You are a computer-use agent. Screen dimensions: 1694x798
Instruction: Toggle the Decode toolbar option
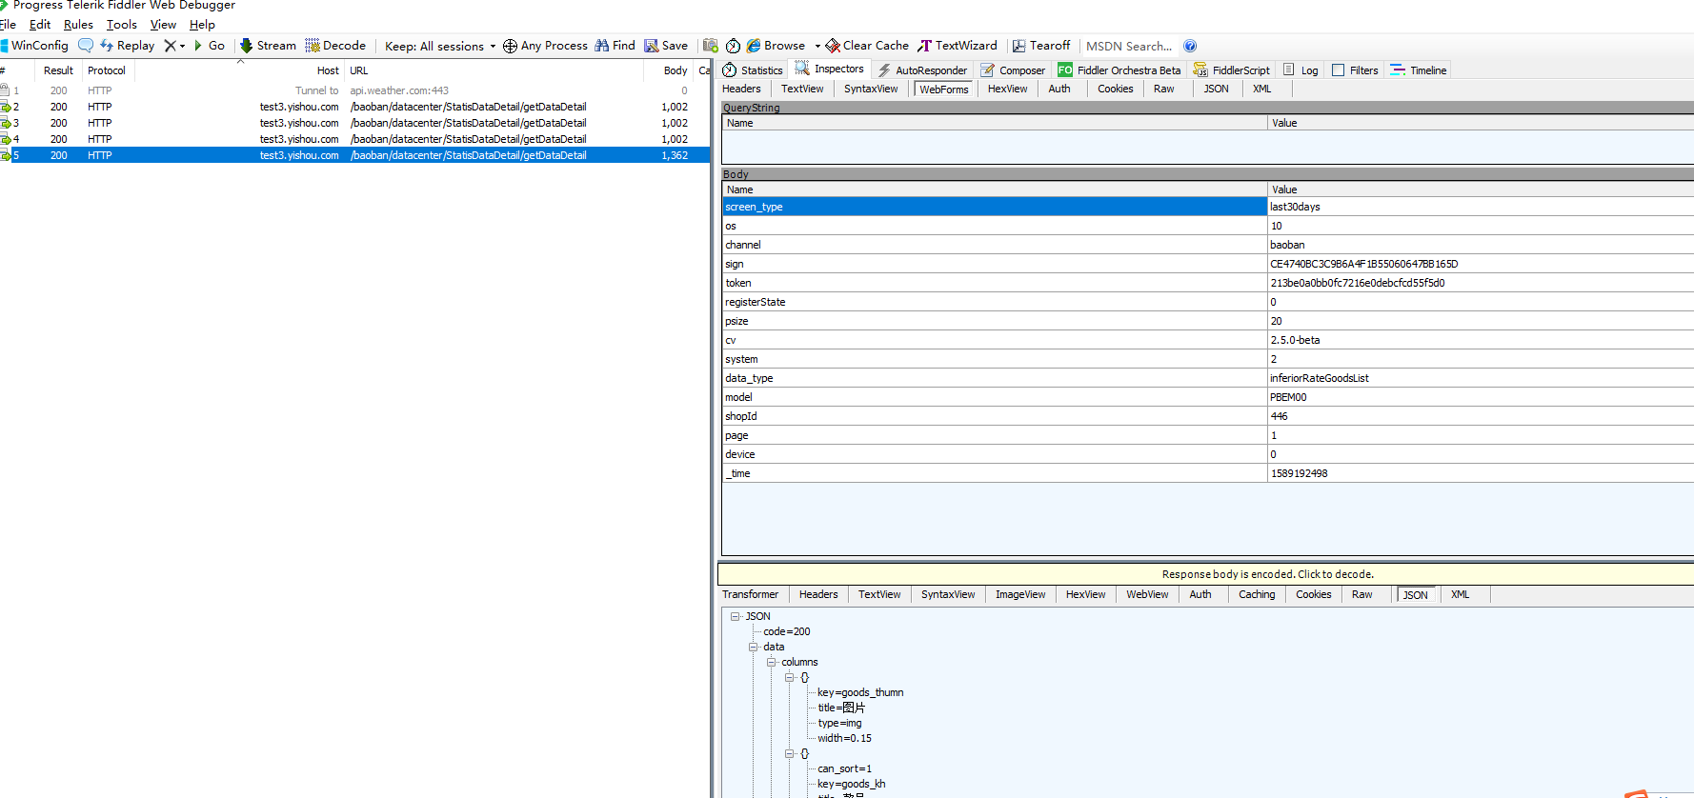[x=335, y=46]
